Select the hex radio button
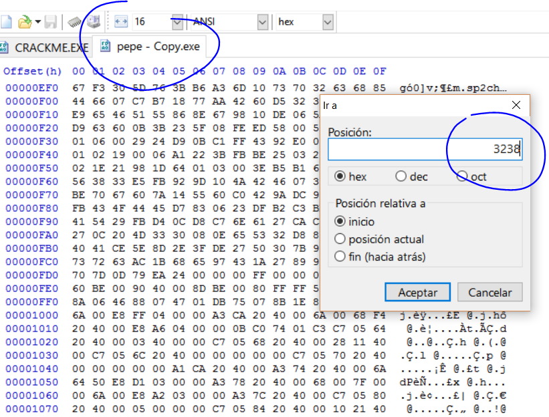549x417 pixels. pos(340,176)
